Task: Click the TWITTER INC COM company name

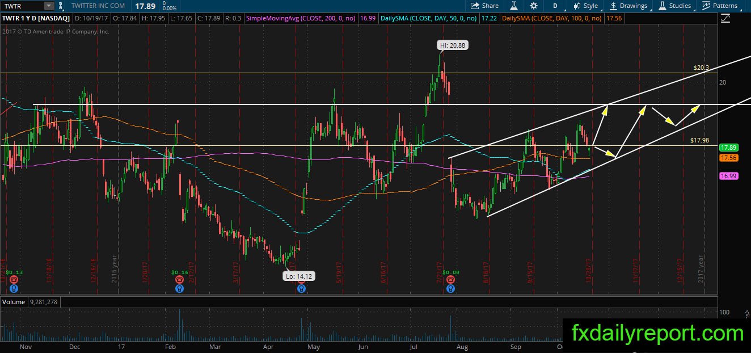Action: tap(98, 6)
